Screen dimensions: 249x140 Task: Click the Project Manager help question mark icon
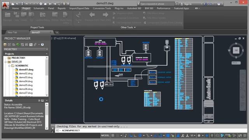click(x=42, y=45)
